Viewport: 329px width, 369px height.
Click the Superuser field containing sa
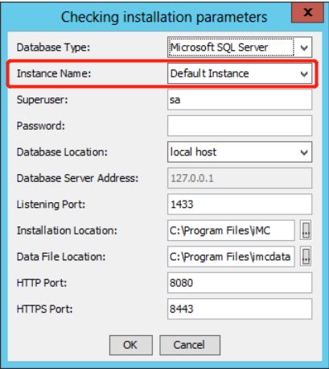pos(240,100)
